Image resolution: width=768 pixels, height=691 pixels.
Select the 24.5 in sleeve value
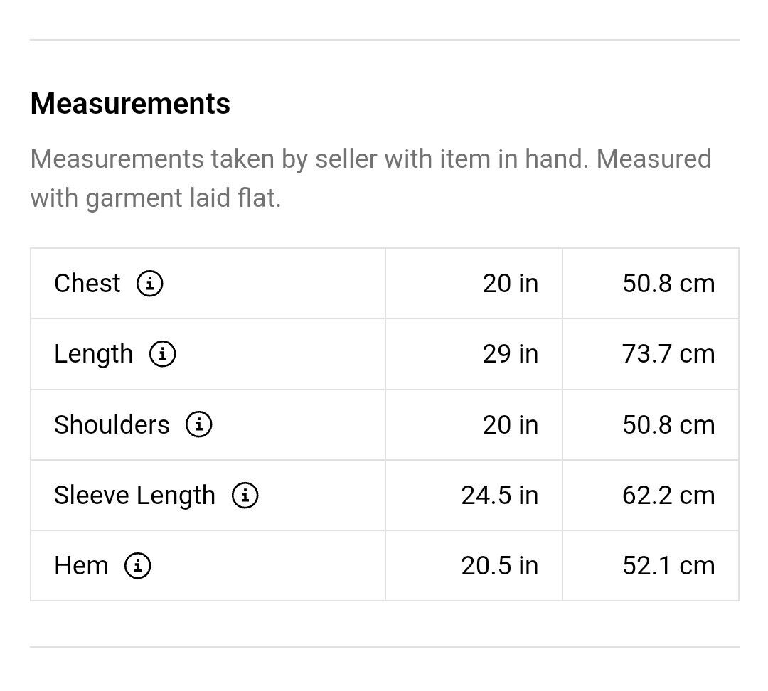pyautogui.click(x=500, y=495)
